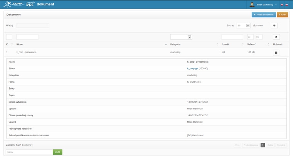Open the Graf button

pos(282,15)
